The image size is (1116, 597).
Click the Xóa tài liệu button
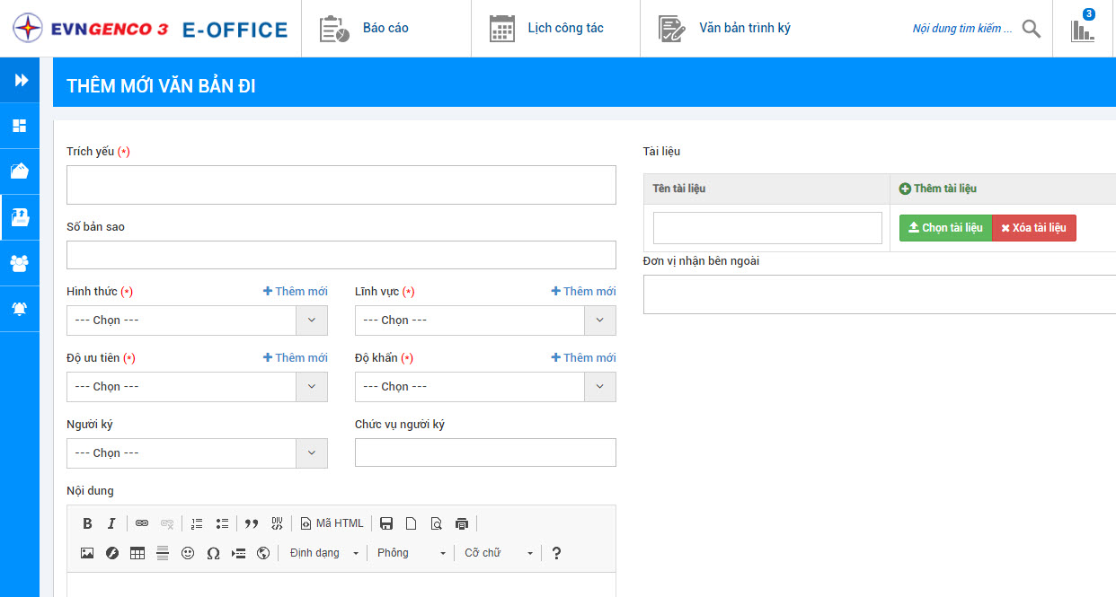point(1033,228)
